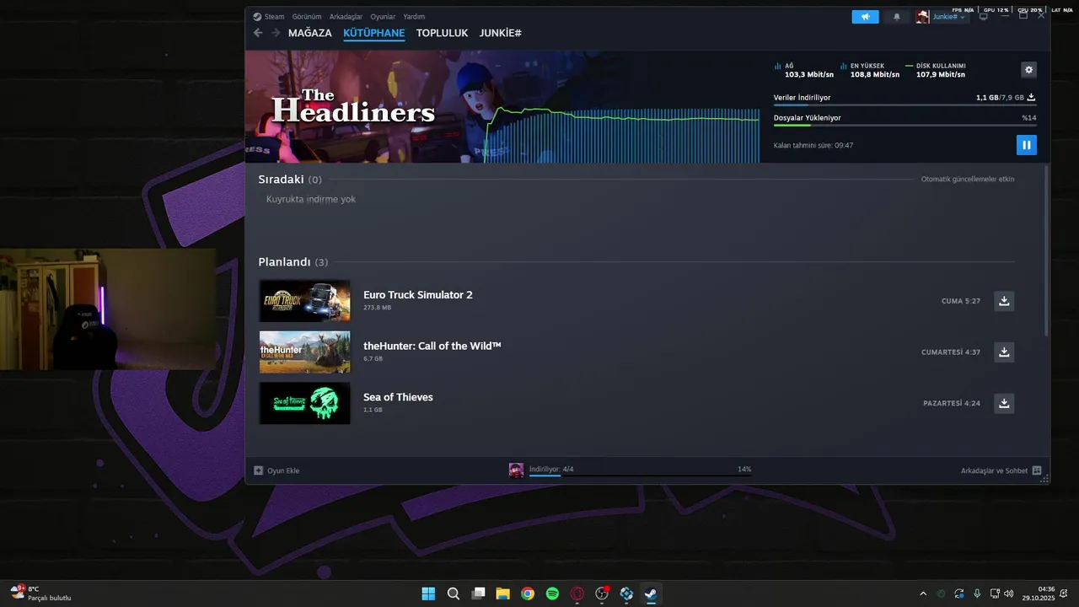Image resolution: width=1079 pixels, height=607 pixels.
Task: Open the Görünüm menu
Action: [x=307, y=17]
